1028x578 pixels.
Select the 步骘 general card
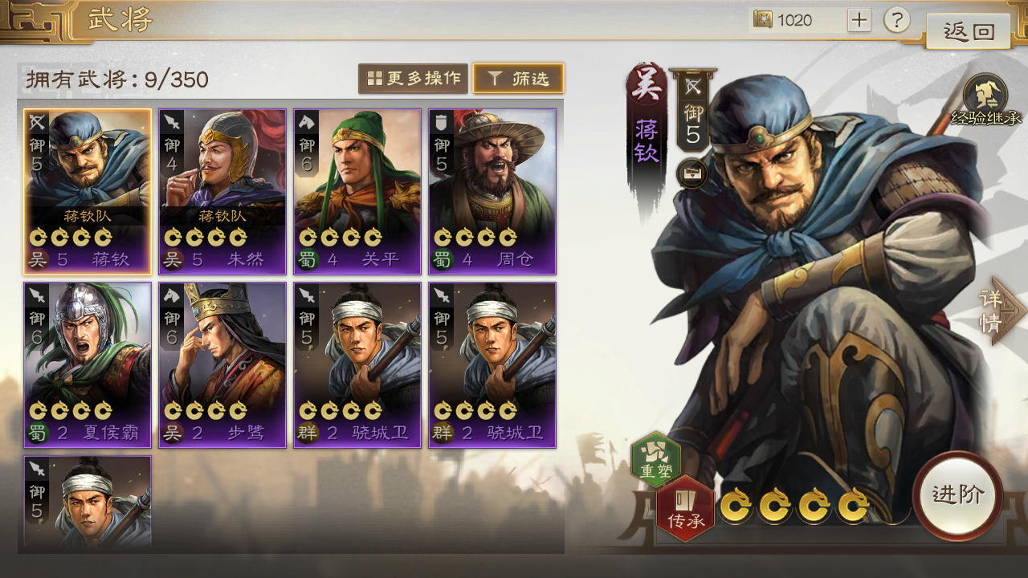[x=222, y=365]
